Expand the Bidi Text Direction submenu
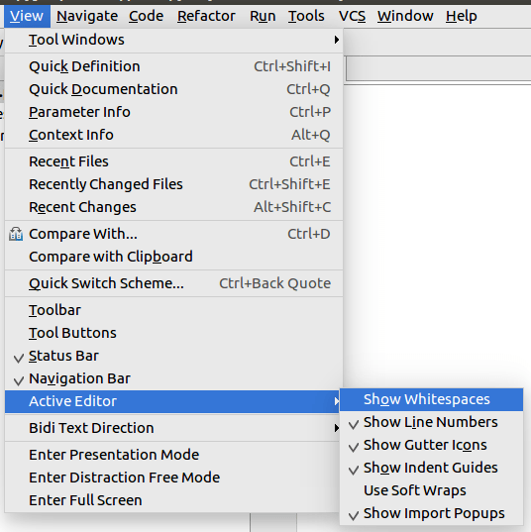Image resolution: width=531 pixels, height=532 pixels. (x=173, y=428)
